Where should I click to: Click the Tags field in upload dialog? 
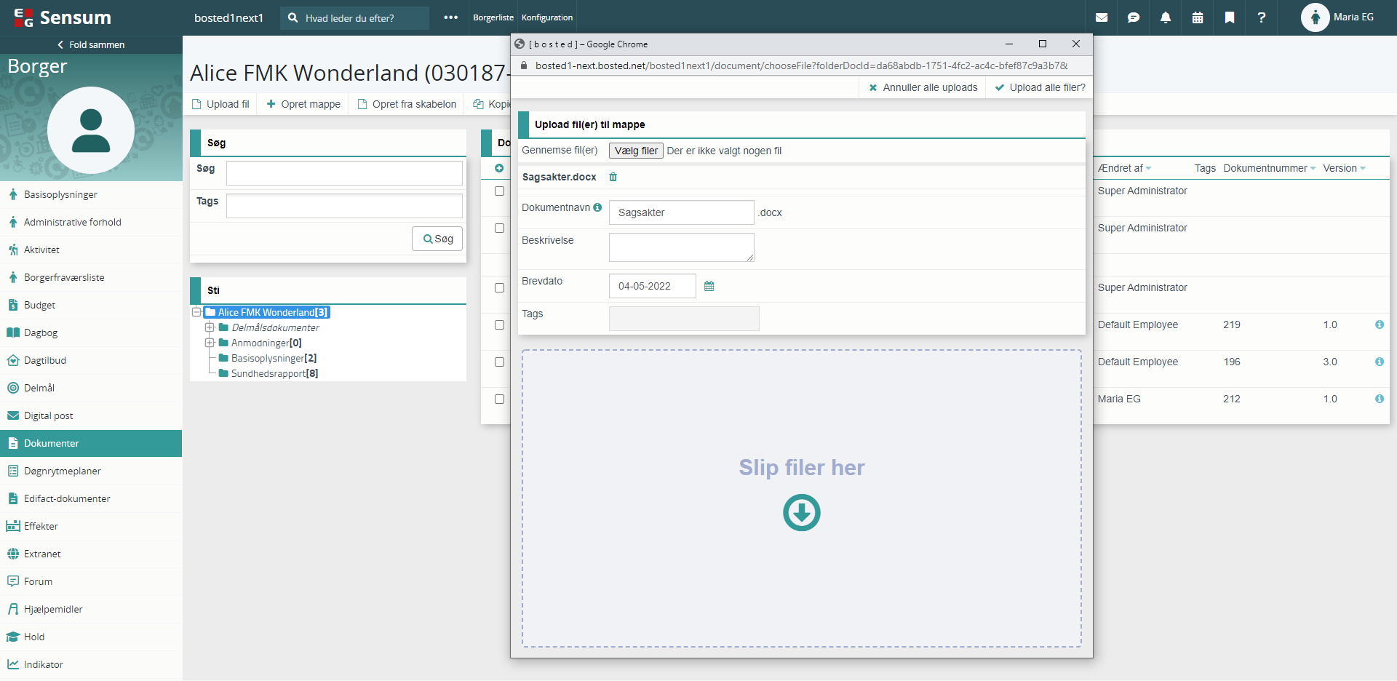click(x=684, y=319)
